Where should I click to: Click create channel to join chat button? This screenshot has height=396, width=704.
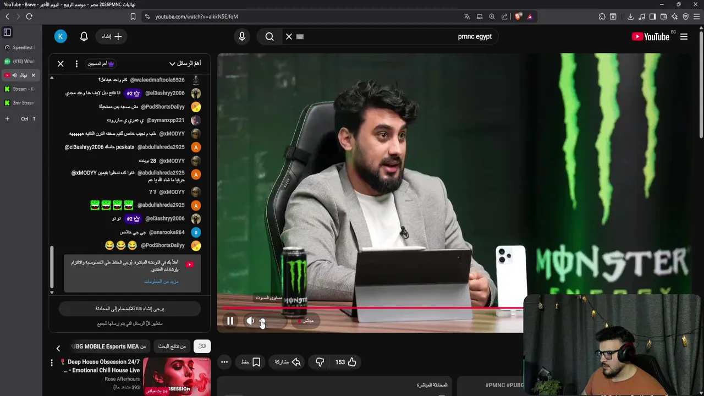pos(130,309)
